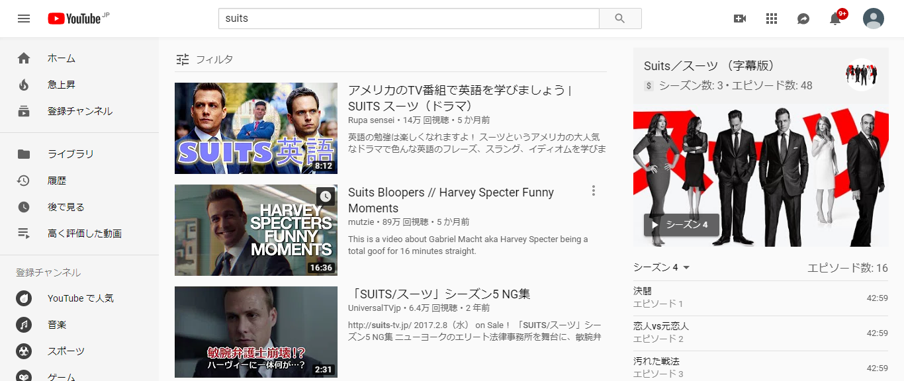
Task: Open the Suits cast show banner image
Action: [x=761, y=175]
